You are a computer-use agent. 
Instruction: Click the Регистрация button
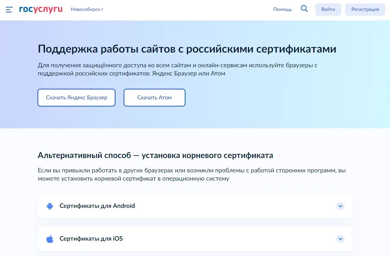point(365,10)
